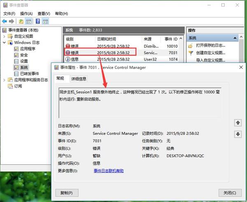Collapse the Windows 日志 tree node
The height and width of the screenshot is (202, 247).
tap(5, 42)
